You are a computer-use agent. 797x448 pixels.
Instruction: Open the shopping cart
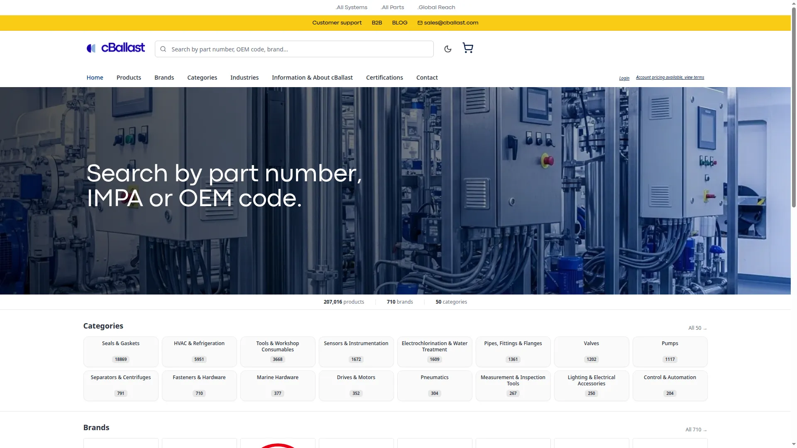point(468,48)
